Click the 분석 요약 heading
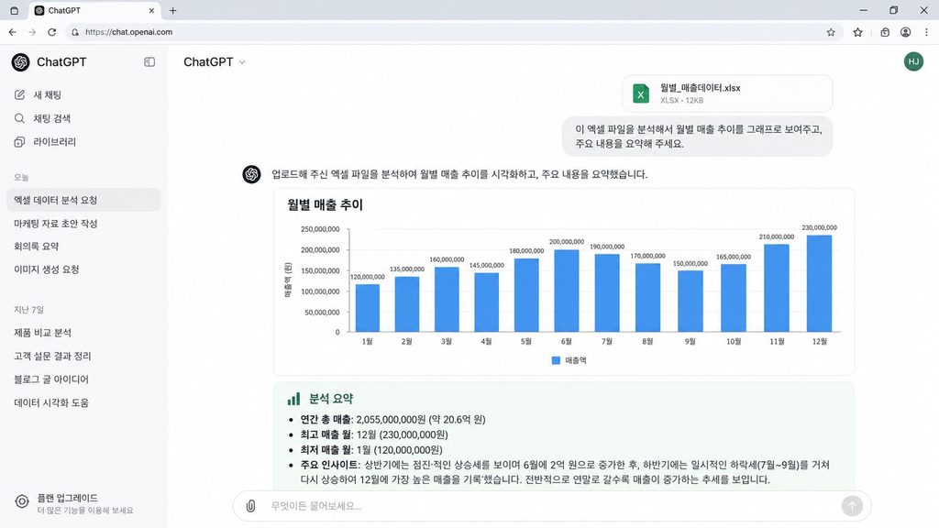 pos(330,399)
